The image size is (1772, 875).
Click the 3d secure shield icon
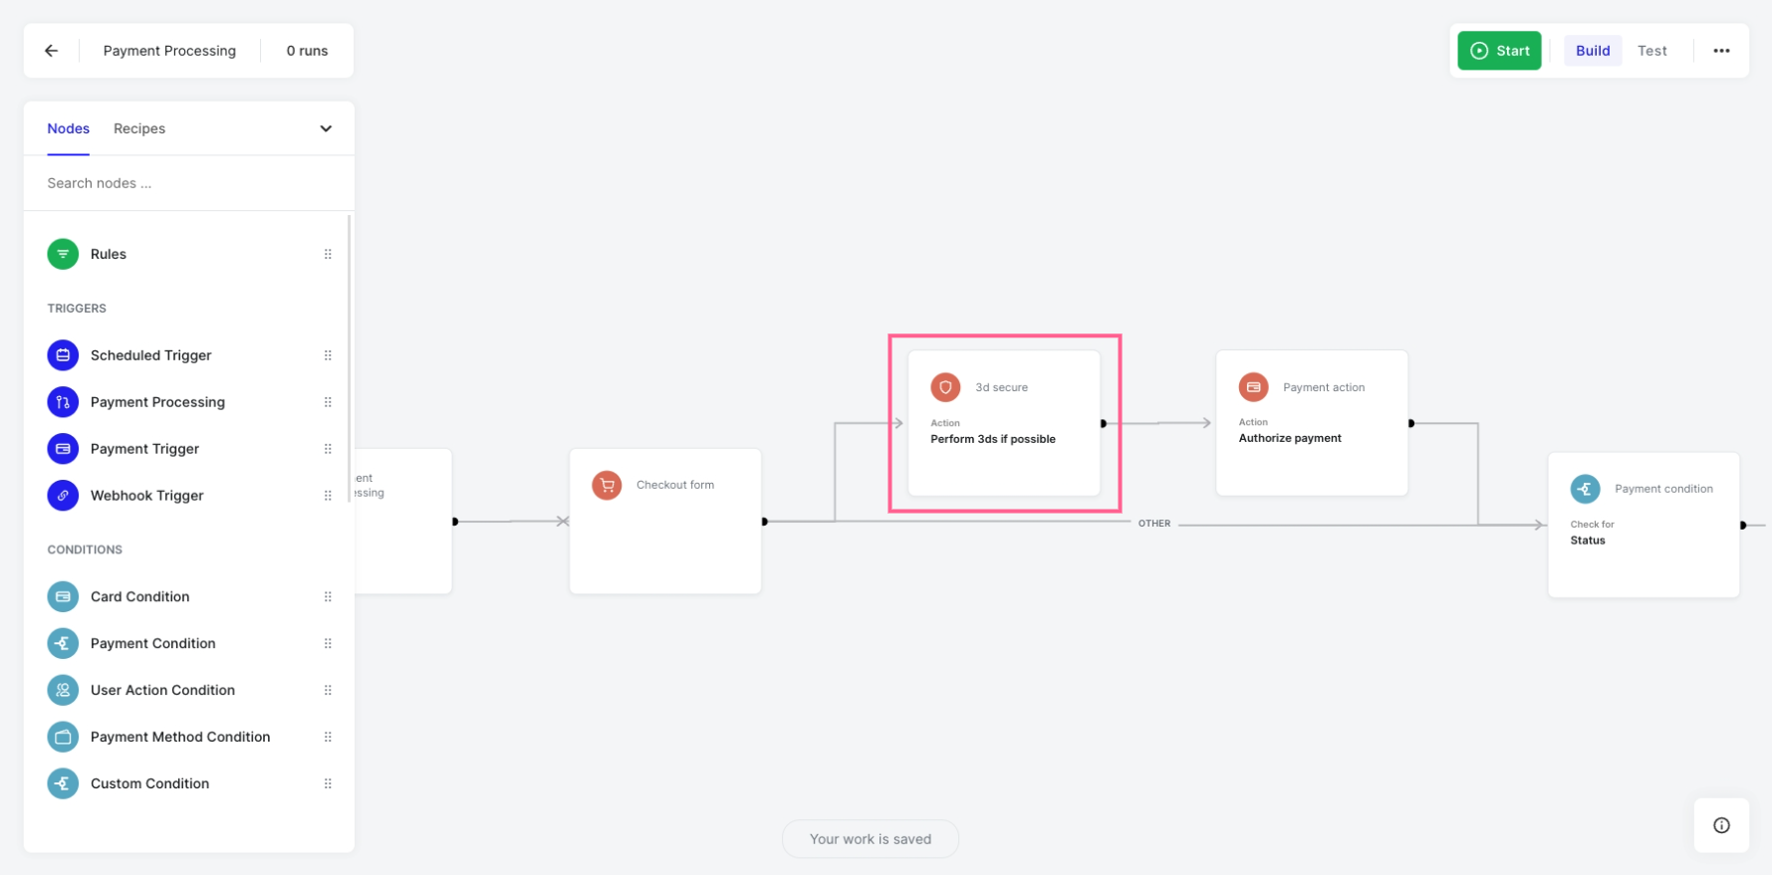tap(945, 387)
